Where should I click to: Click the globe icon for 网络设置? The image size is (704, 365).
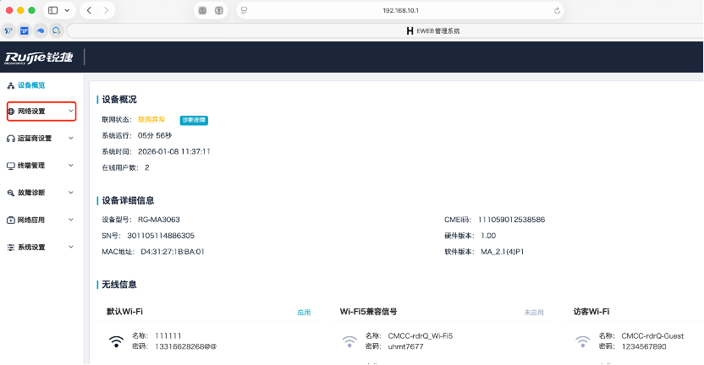11,112
